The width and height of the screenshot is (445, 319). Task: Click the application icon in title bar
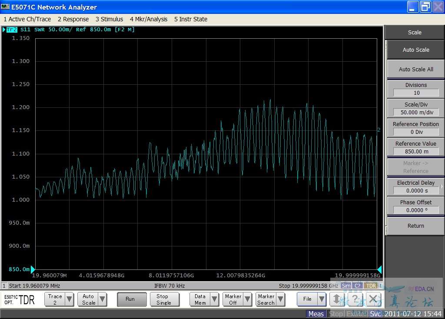[5, 7]
